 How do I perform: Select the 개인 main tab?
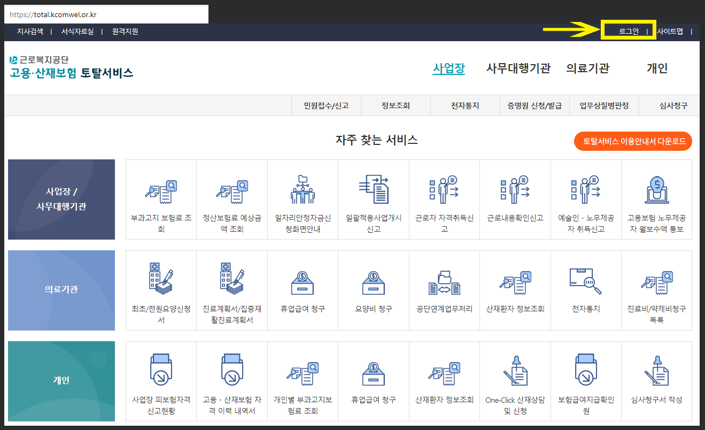tap(657, 68)
